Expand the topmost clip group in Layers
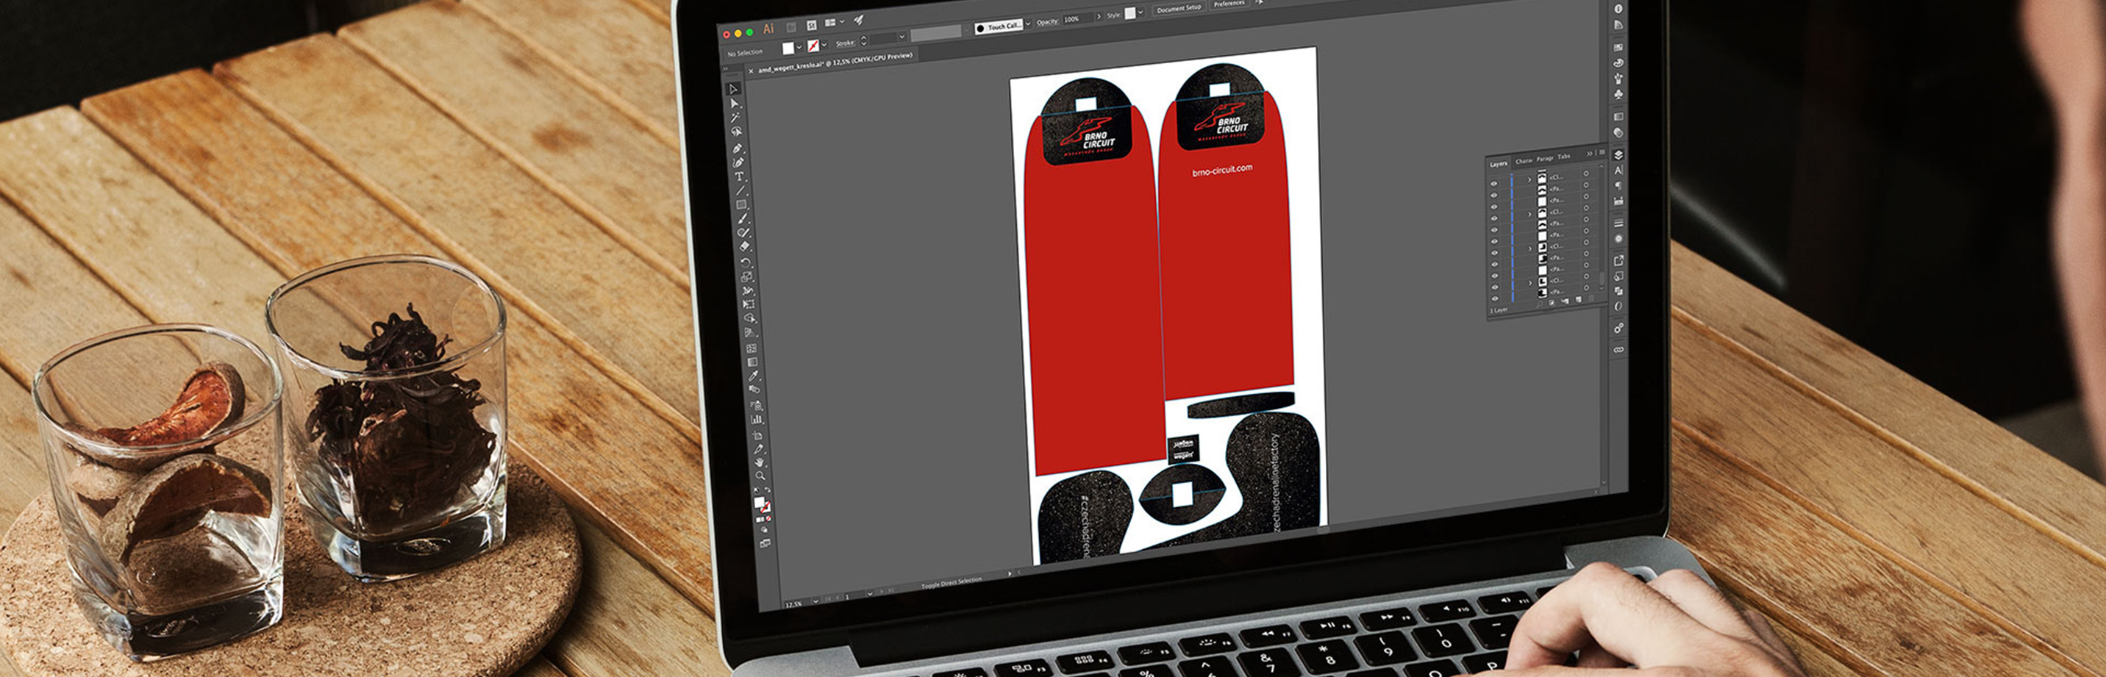 click(1530, 180)
